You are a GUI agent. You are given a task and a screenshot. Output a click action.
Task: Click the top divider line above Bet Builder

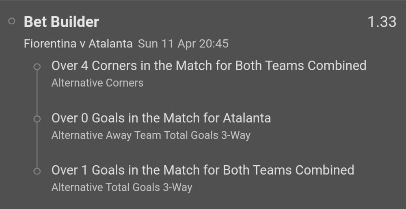[x=203, y=1]
